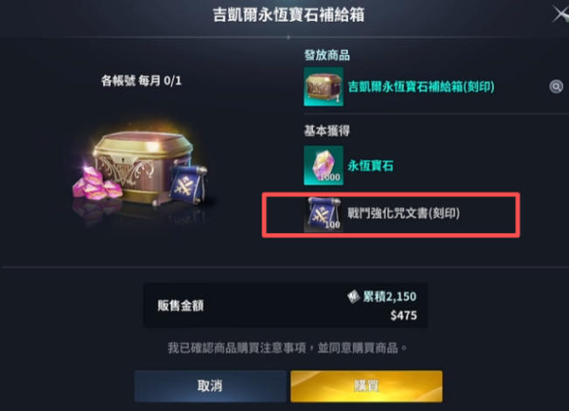This screenshot has width=569, height=411.
Task: Click the 永恆寶石 item label
Action: click(x=371, y=166)
